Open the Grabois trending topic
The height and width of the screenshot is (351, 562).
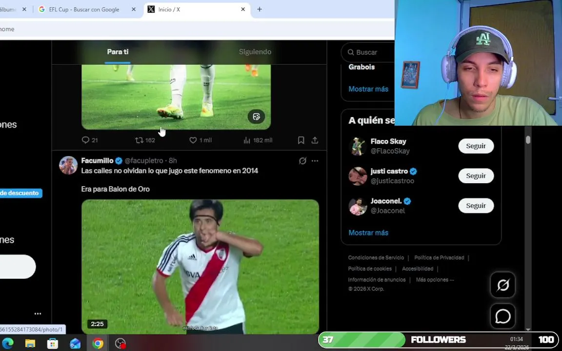coord(361,67)
